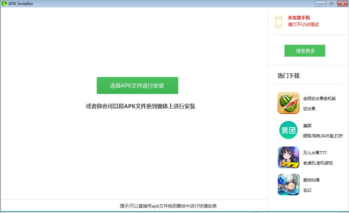Click the phone connection status icon
Viewport: 349px width, 213px height.
[x=279, y=22]
